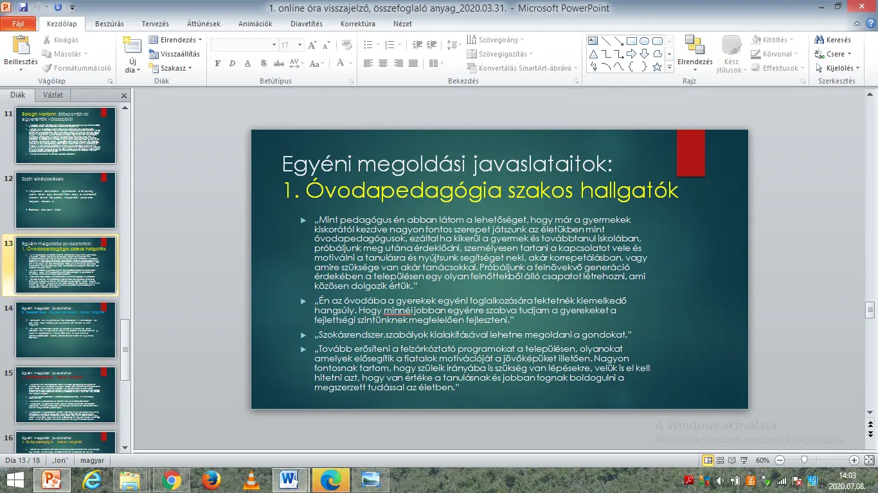Click the fit slide to window icon
This screenshot has width=878, height=493.
pyautogui.click(x=868, y=460)
